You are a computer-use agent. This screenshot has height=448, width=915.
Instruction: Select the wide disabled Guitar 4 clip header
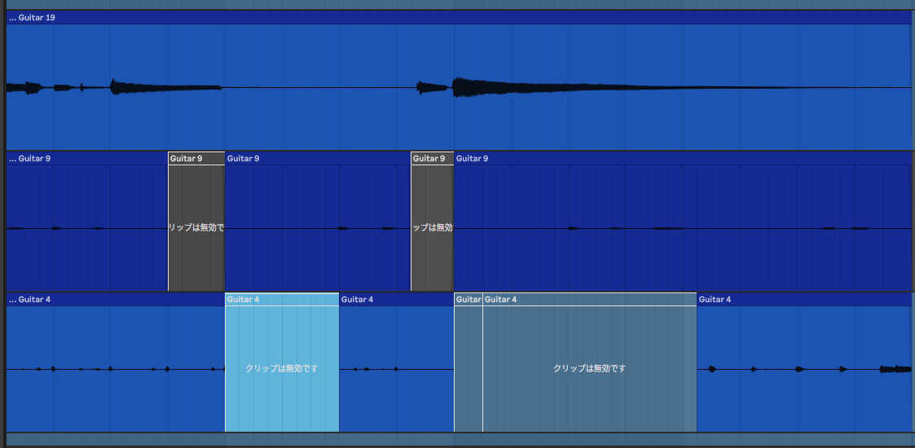coord(589,300)
